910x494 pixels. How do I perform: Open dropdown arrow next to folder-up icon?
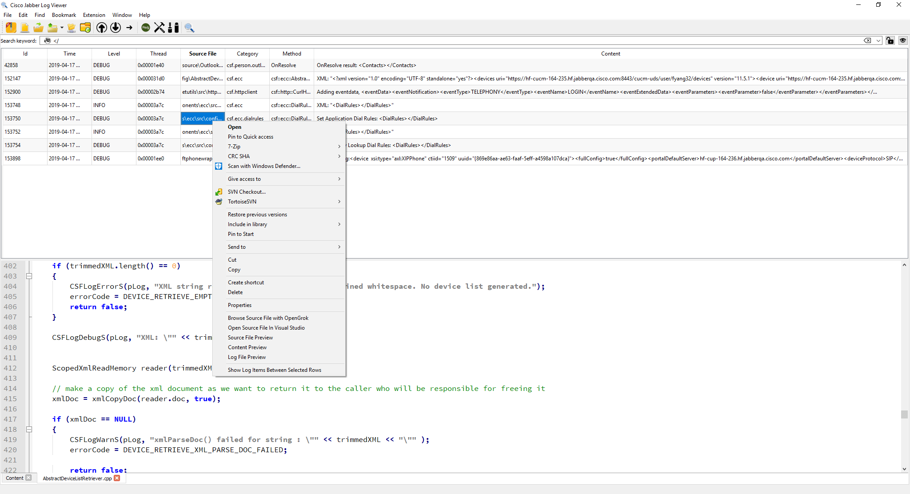click(x=62, y=28)
